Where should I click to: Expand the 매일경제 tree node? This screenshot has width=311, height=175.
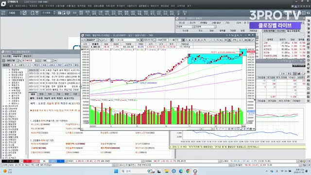coord(3,124)
